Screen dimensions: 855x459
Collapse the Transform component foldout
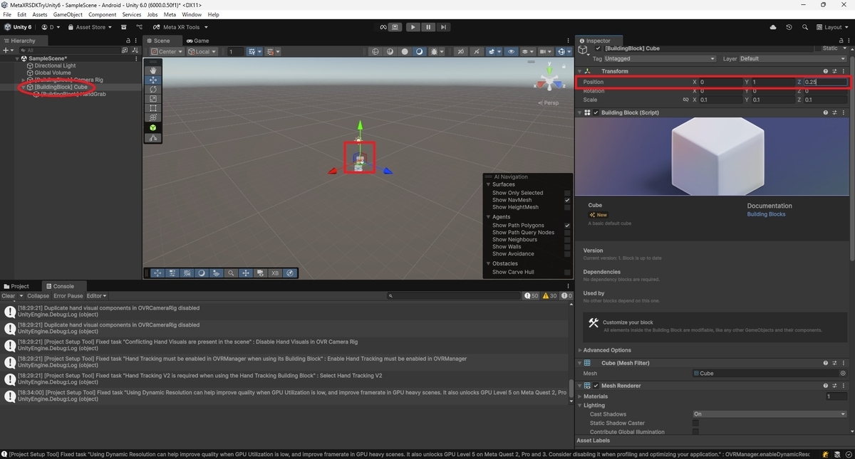click(x=579, y=71)
